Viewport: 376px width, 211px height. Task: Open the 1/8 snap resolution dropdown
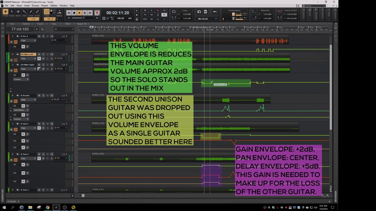50,19
